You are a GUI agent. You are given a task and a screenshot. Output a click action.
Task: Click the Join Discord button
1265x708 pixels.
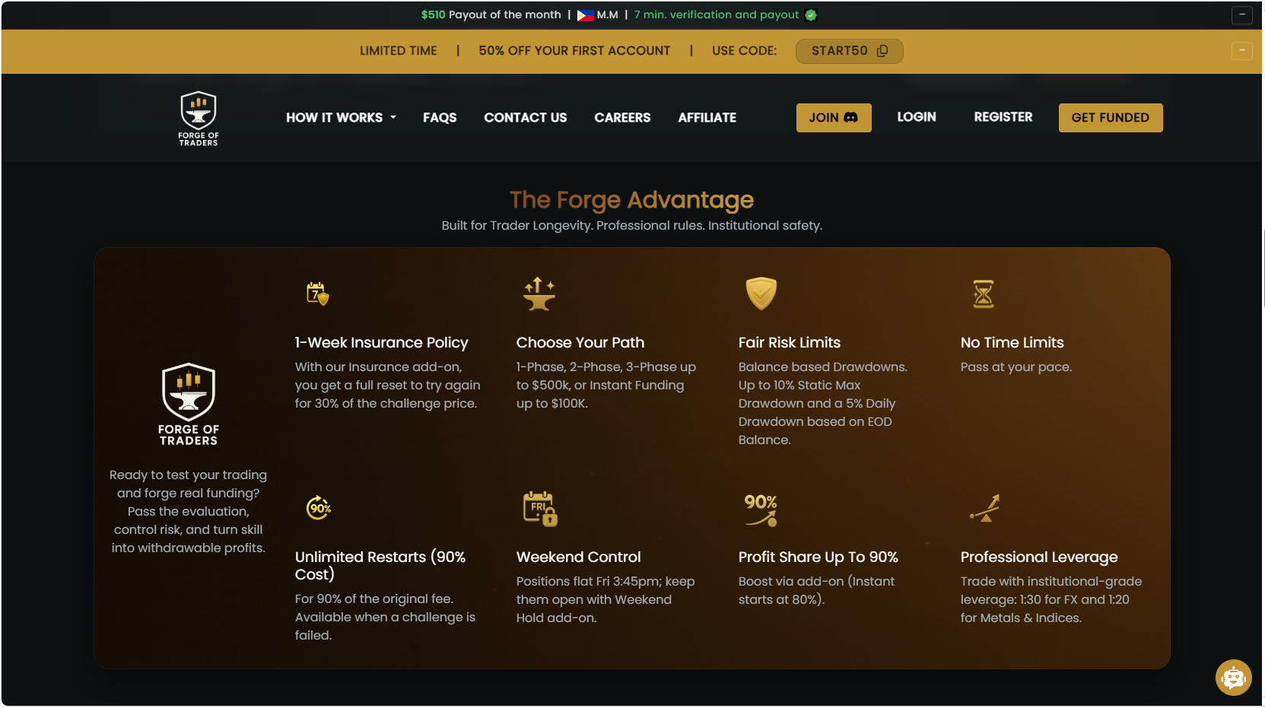tap(834, 118)
